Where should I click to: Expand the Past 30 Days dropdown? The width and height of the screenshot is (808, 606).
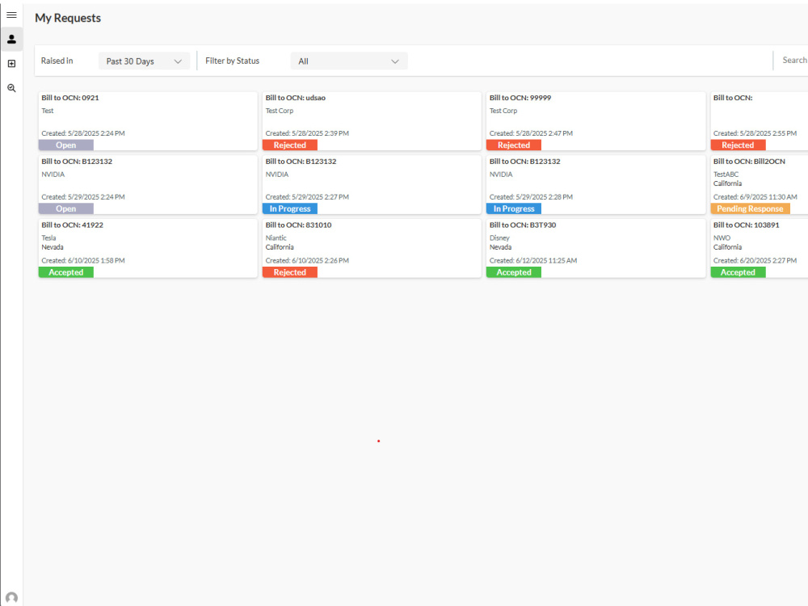(x=144, y=61)
